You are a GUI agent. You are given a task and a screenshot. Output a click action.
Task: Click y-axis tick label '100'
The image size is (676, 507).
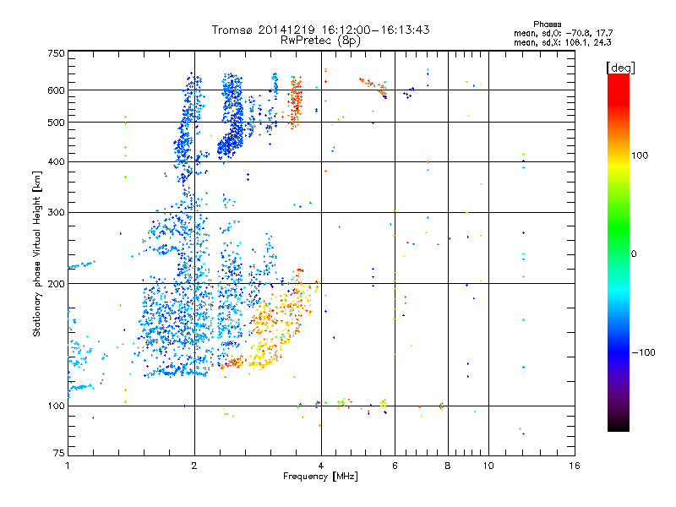coord(56,406)
